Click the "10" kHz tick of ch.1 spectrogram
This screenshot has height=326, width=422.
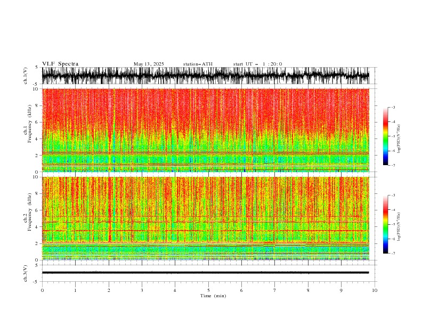coord(36,89)
